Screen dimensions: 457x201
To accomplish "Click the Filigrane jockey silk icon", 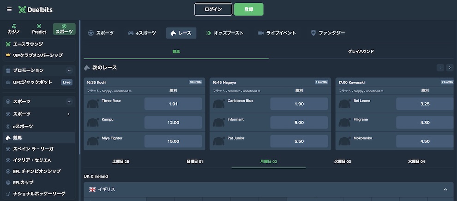I will (x=344, y=123).
